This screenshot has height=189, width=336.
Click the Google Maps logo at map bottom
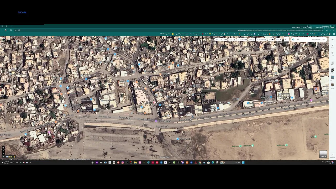(164, 157)
